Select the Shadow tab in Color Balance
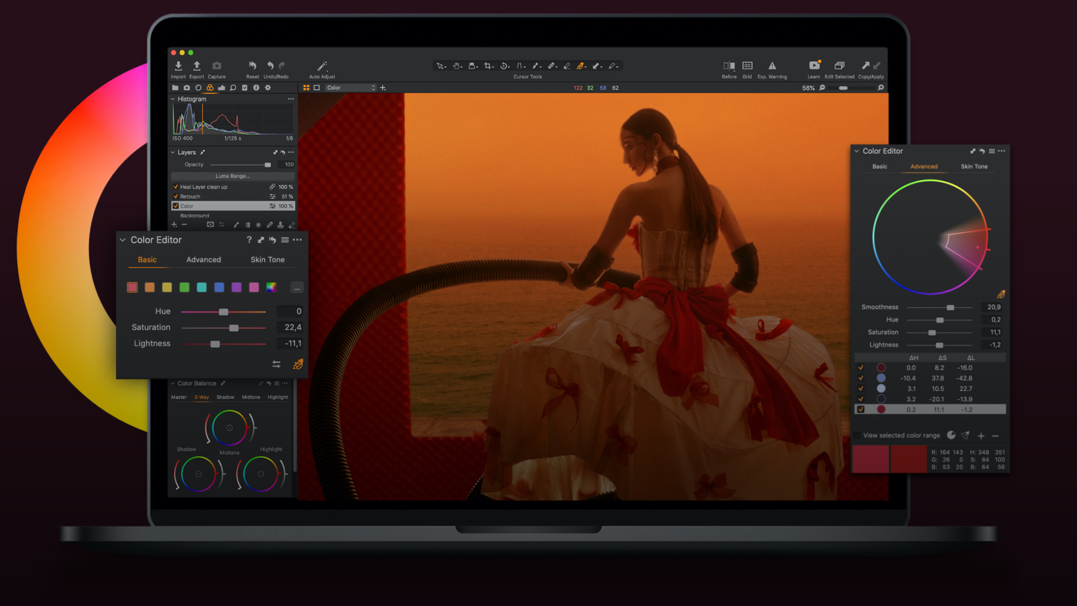Image resolution: width=1077 pixels, height=606 pixels. [225, 397]
